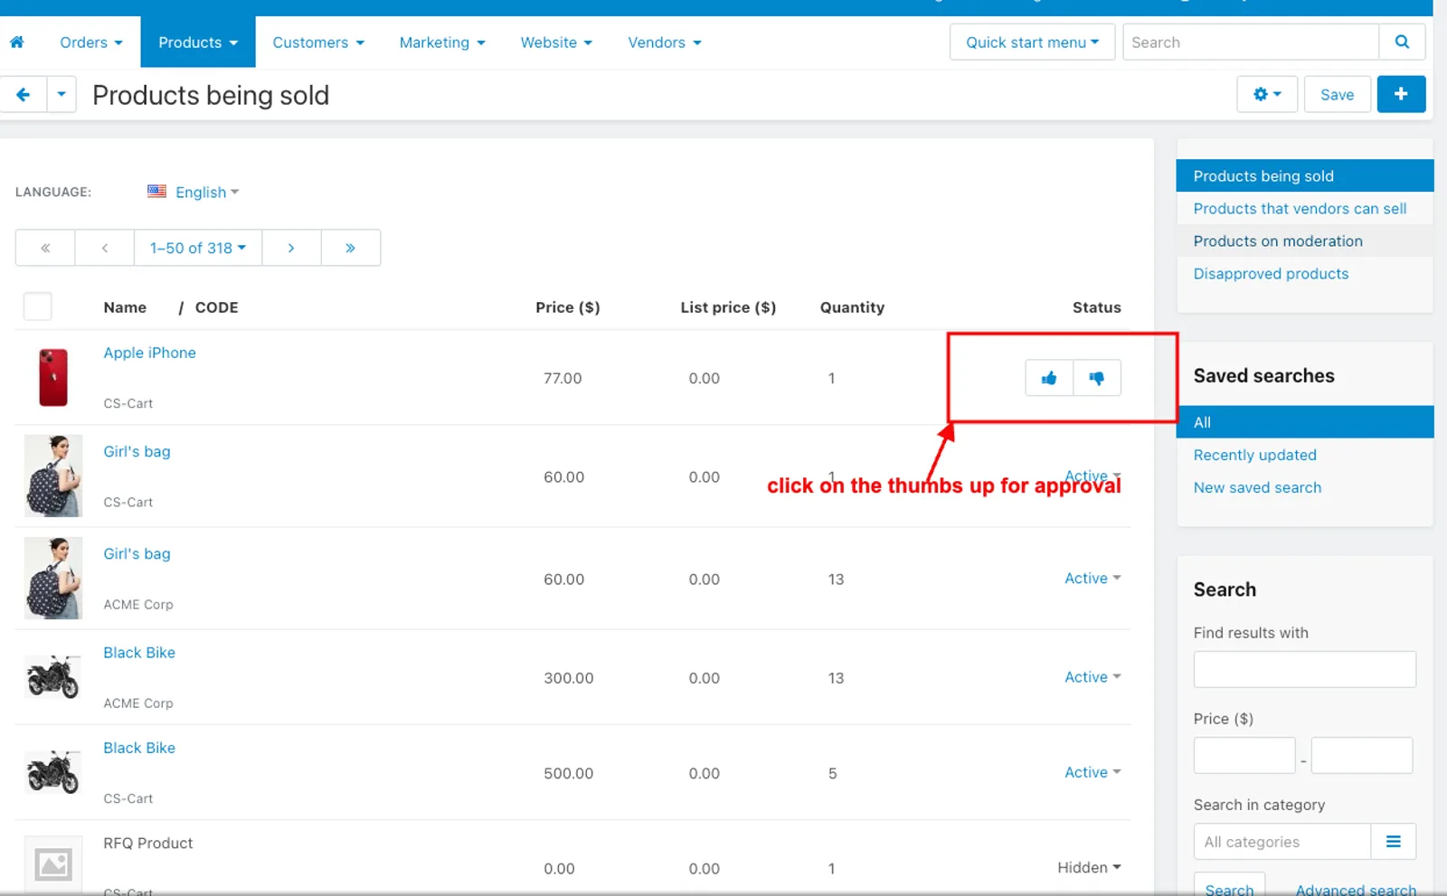Open the Orders menu
1447x896 pixels.
pos(91,42)
